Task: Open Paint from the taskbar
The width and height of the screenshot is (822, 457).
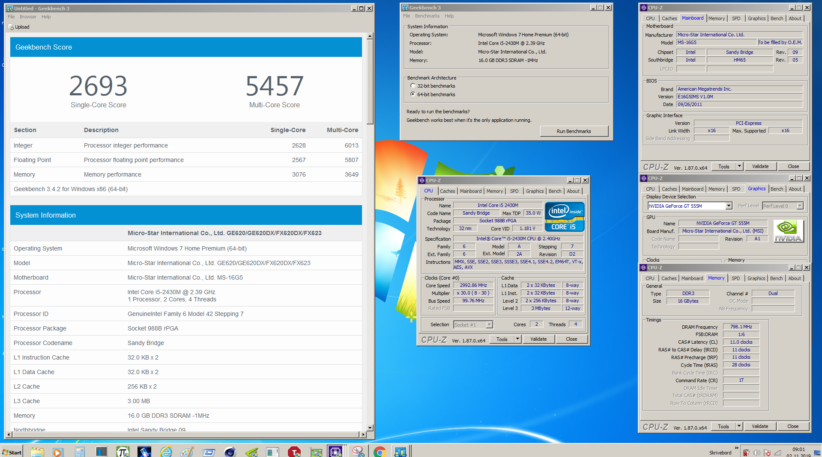Action: (187, 452)
